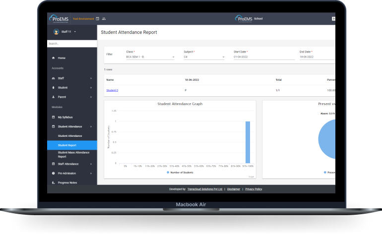Click the Staff group icon in sidebar

coord(54,78)
